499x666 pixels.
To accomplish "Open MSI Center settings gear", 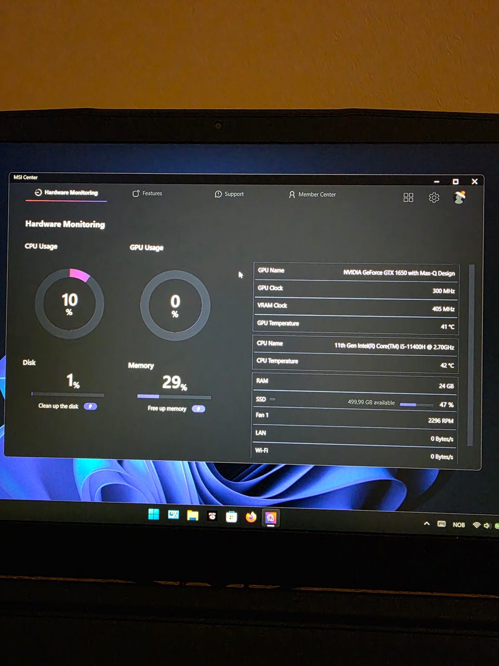I will coord(434,198).
